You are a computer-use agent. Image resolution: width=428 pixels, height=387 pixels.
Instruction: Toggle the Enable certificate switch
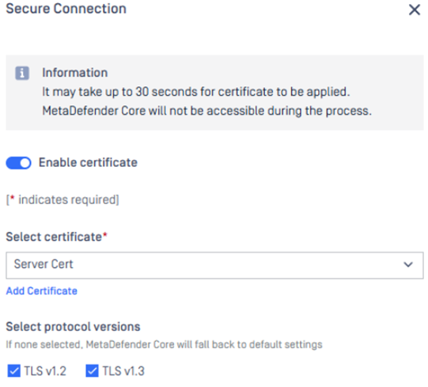(18, 163)
